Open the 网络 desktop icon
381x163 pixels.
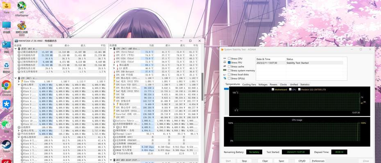point(6,47)
